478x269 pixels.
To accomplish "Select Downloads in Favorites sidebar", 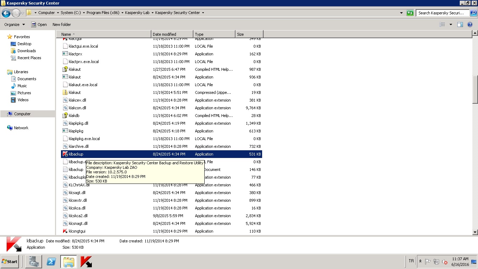I will click(x=27, y=51).
